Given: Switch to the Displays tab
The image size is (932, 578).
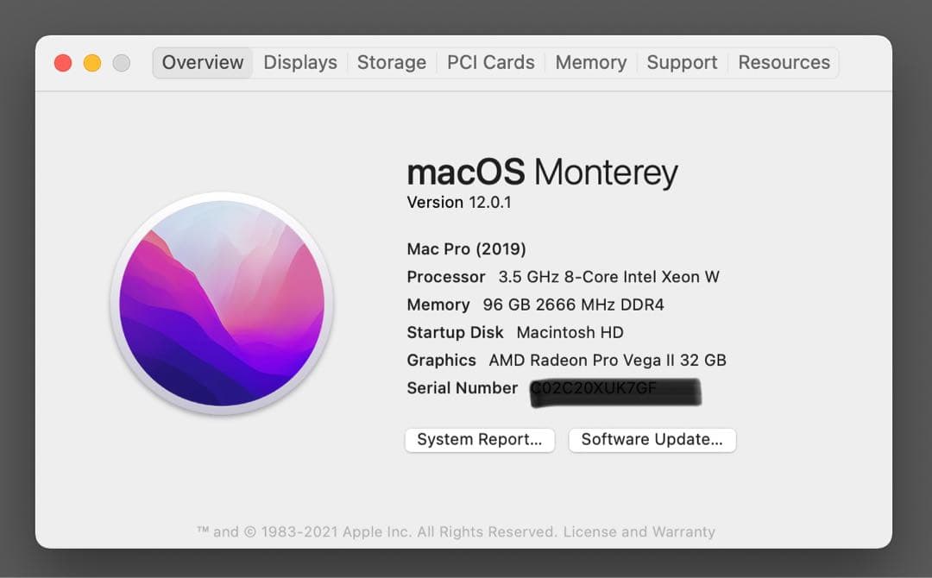Looking at the screenshot, I should pyautogui.click(x=299, y=62).
